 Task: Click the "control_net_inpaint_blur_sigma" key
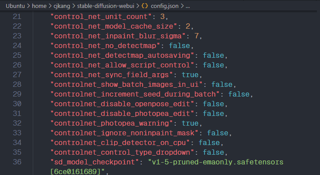(118, 36)
